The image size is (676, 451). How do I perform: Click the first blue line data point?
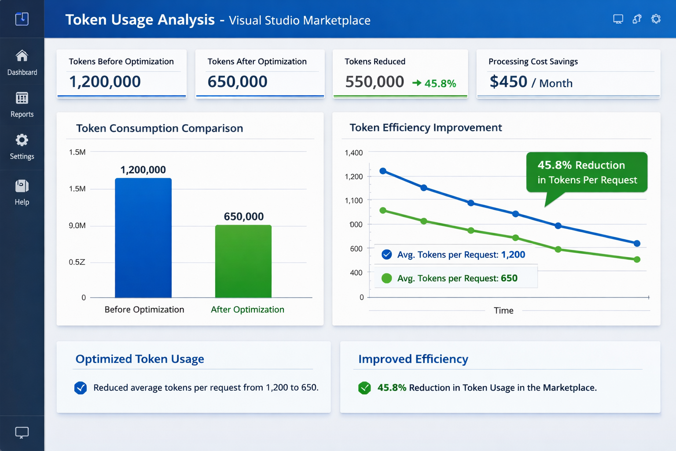coord(383,171)
